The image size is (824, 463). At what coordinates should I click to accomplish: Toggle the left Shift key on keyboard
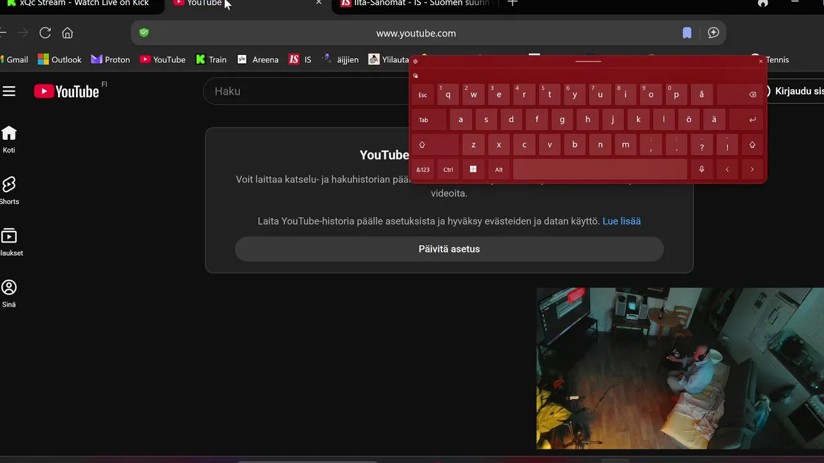pos(435,145)
